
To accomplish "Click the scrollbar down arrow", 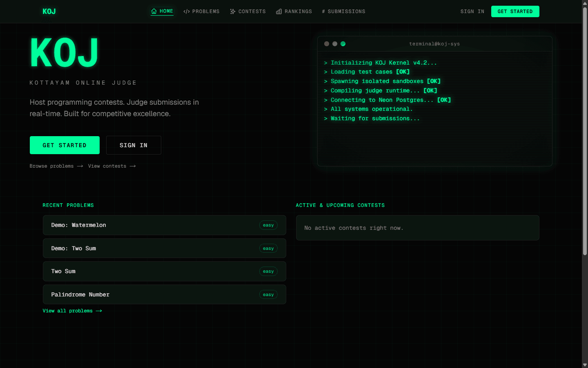I will (585, 365).
